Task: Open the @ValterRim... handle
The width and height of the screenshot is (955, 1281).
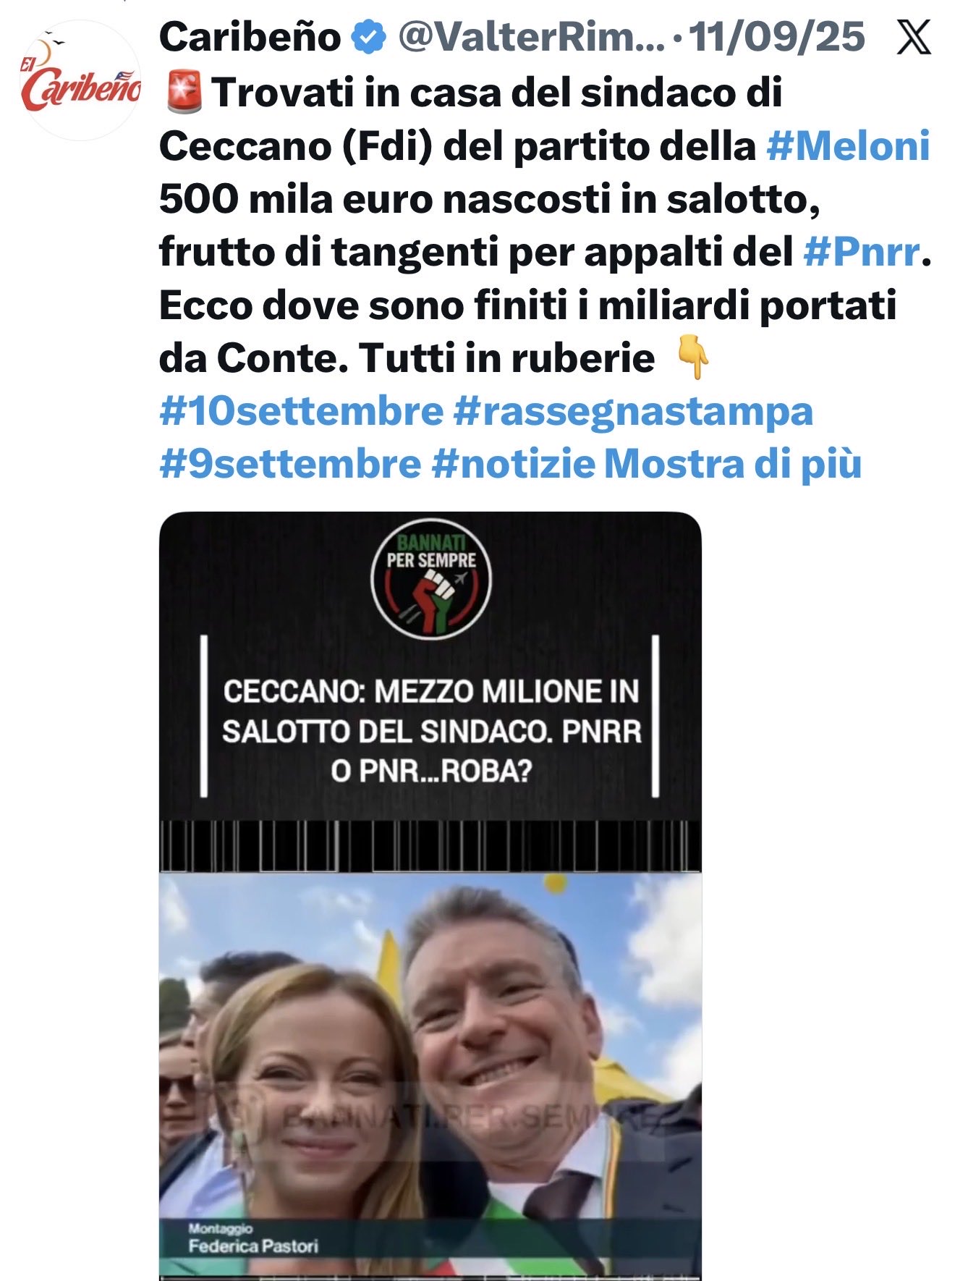Action: (x=531, y=37)
